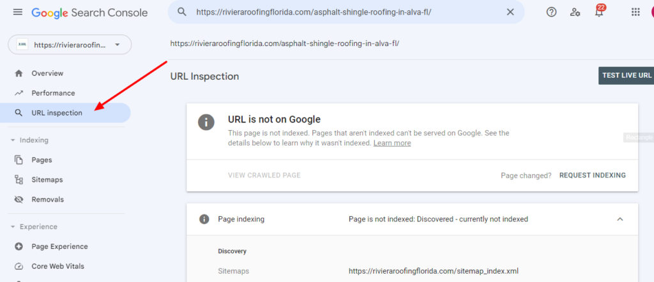Open the property selector dropdown
The image size is (654, 282).
point(70,45)
